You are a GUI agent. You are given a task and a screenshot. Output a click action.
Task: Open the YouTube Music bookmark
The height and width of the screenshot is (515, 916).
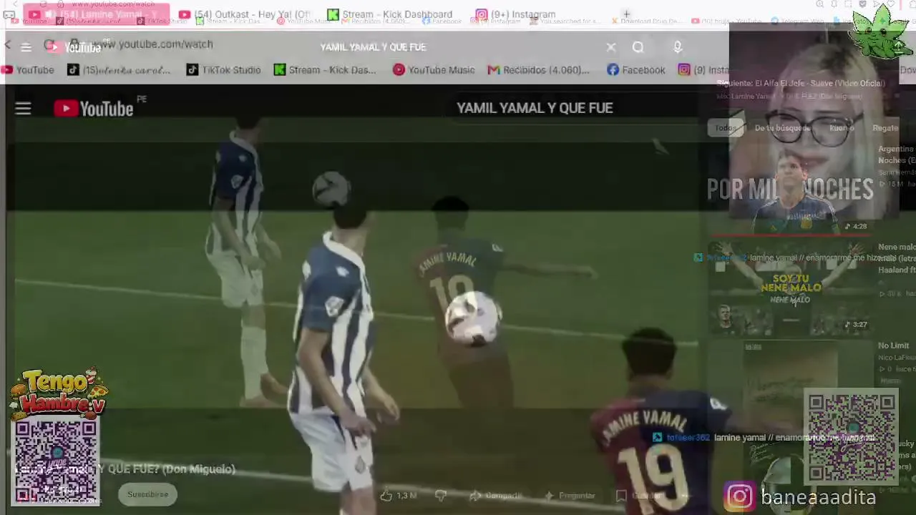434,69
